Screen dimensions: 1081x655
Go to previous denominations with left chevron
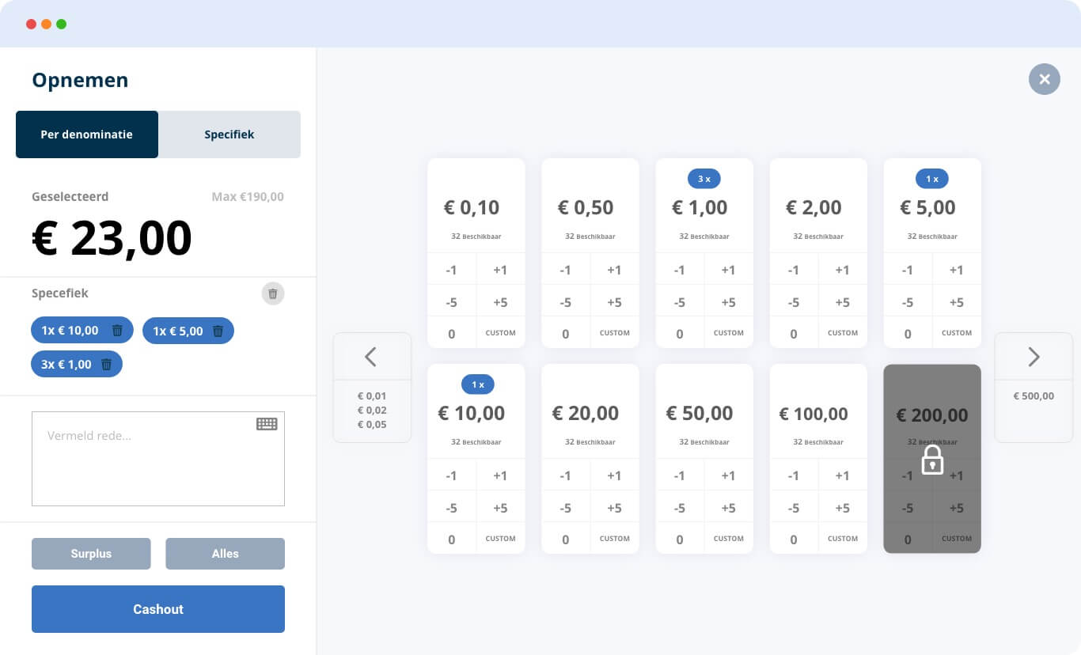pos(371,357)
